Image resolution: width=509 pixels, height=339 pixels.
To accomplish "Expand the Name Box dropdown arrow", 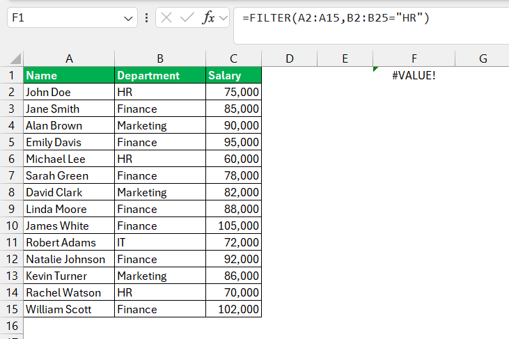I will 128,18.
